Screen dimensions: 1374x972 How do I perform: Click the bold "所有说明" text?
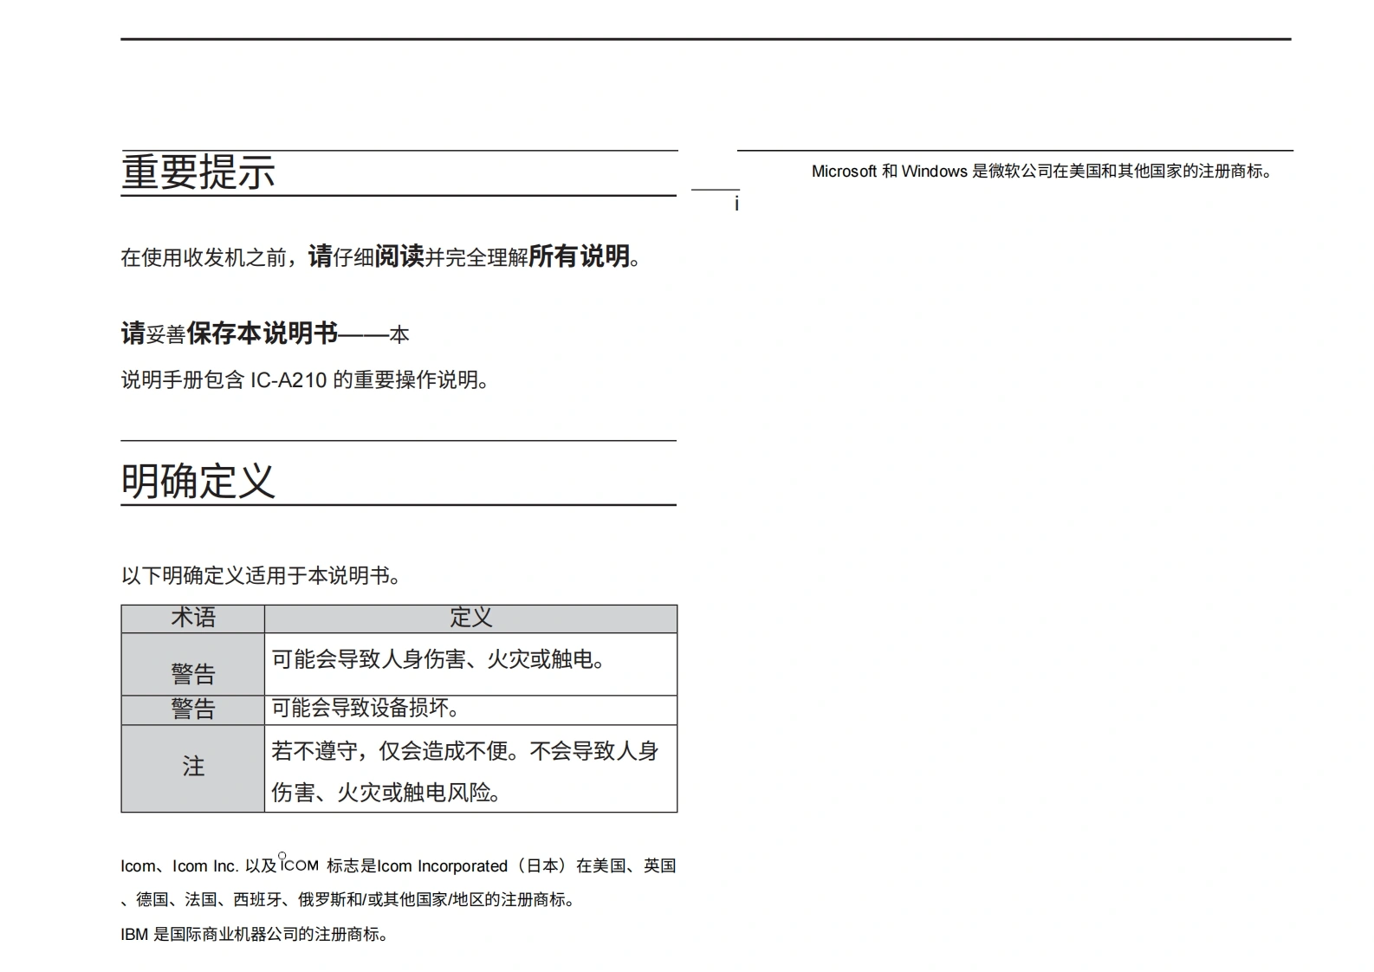point(579,256)
